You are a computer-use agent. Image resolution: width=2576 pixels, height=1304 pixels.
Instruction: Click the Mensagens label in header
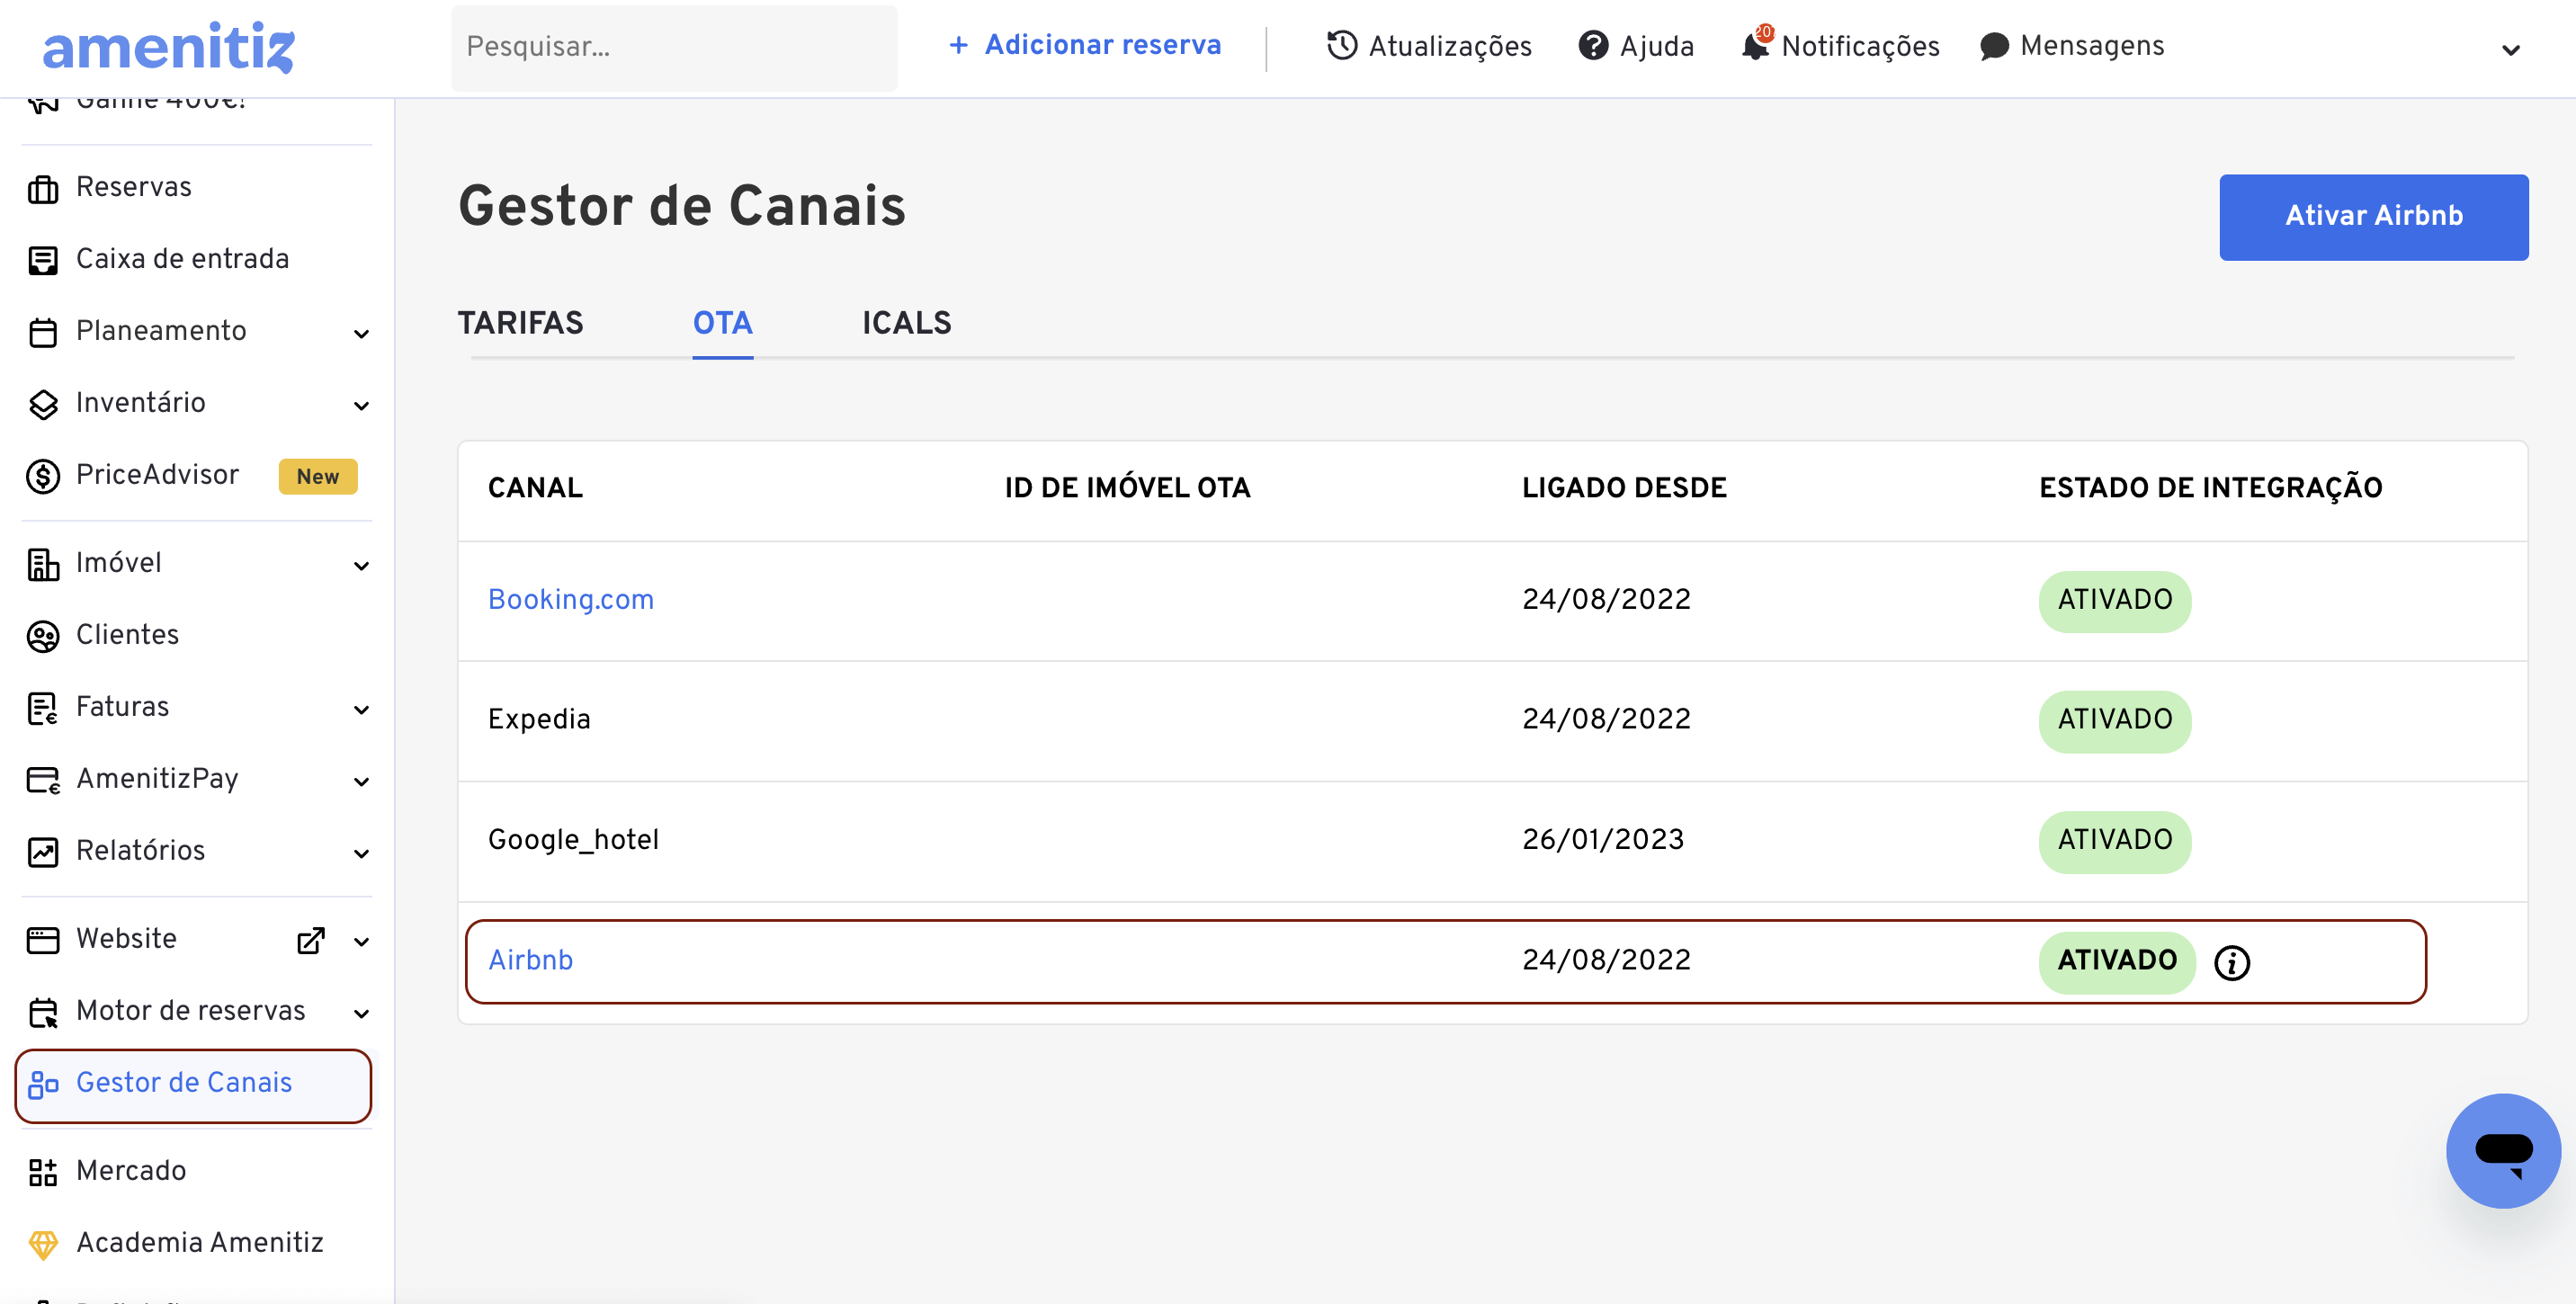[2091, 47]
